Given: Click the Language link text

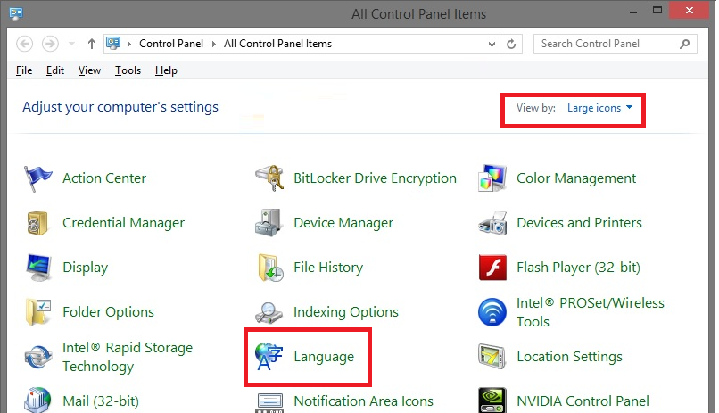Looking at the screenshot, I should click(324, 357).
